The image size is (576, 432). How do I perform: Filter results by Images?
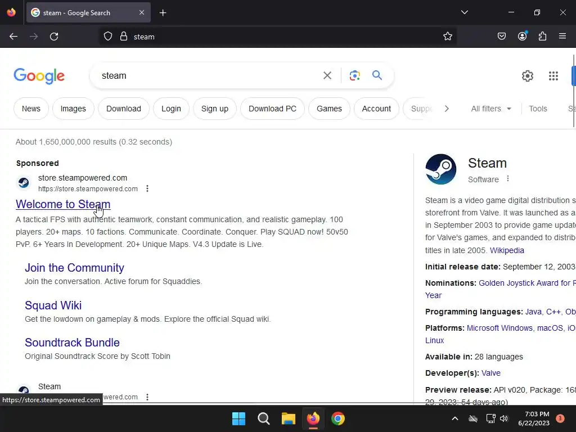pos(73,109)
